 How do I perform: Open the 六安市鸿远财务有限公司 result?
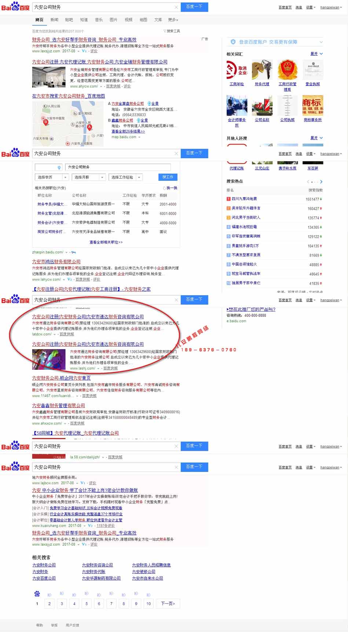coord(56,262)
